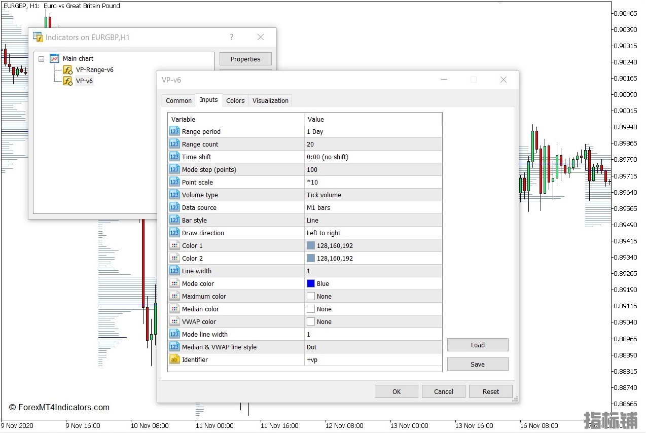Select the VP-Range-v6 tree item
Viewport: 646px width, 433px height.
95,70
